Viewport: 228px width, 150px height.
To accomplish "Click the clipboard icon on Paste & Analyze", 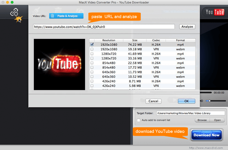I will (53, 16).
